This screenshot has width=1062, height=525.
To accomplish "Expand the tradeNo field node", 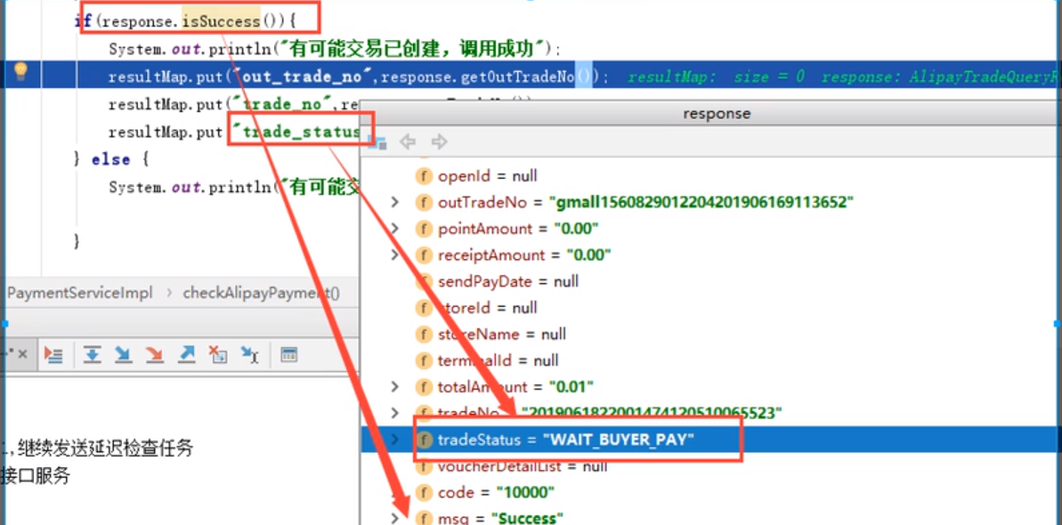I will (395, 413).
